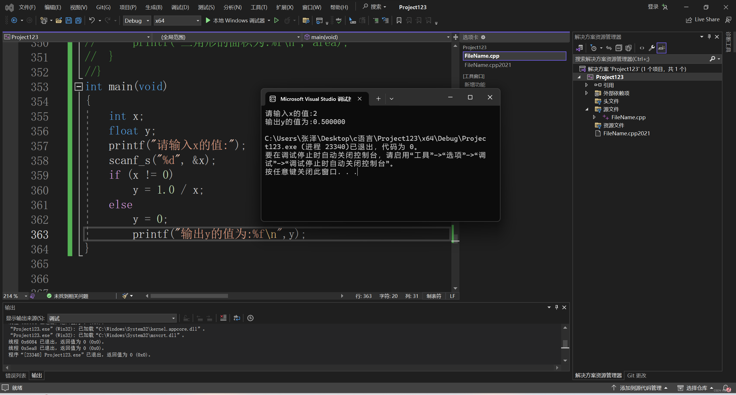Click the editor horizontal scrollbar thumb
The width and height of the screenshot is (736, 395).
point(189,296)
